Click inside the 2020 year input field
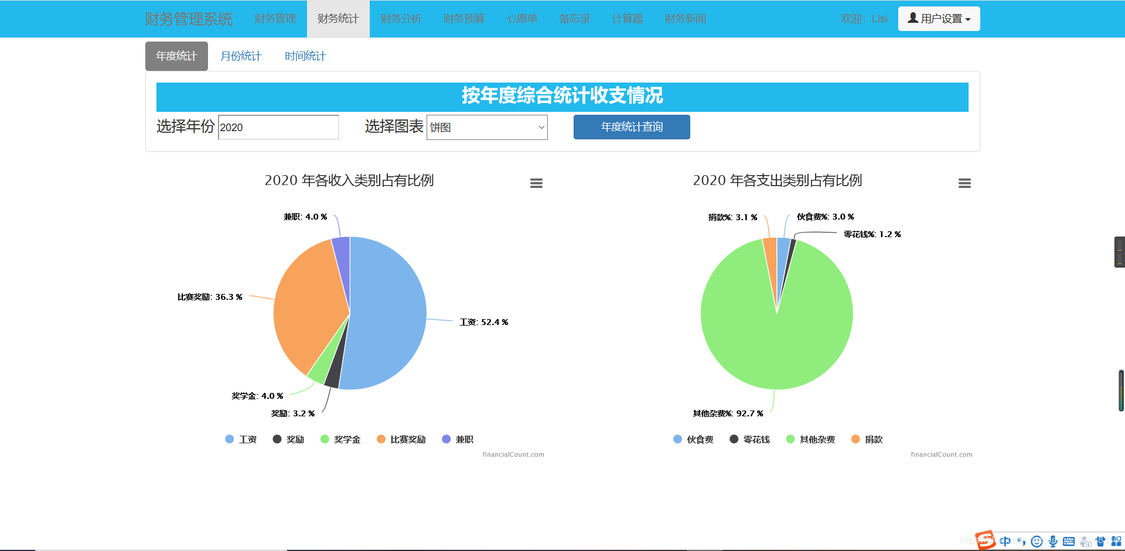This screenshot has height=551, width=1125. tap(278, 127)
